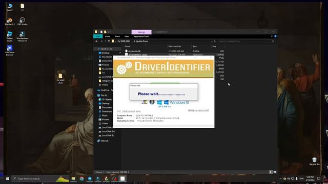The height and width of the screenshot is (184, 328).
Task: Click the Already have an account link
Action: pos(198,110)
